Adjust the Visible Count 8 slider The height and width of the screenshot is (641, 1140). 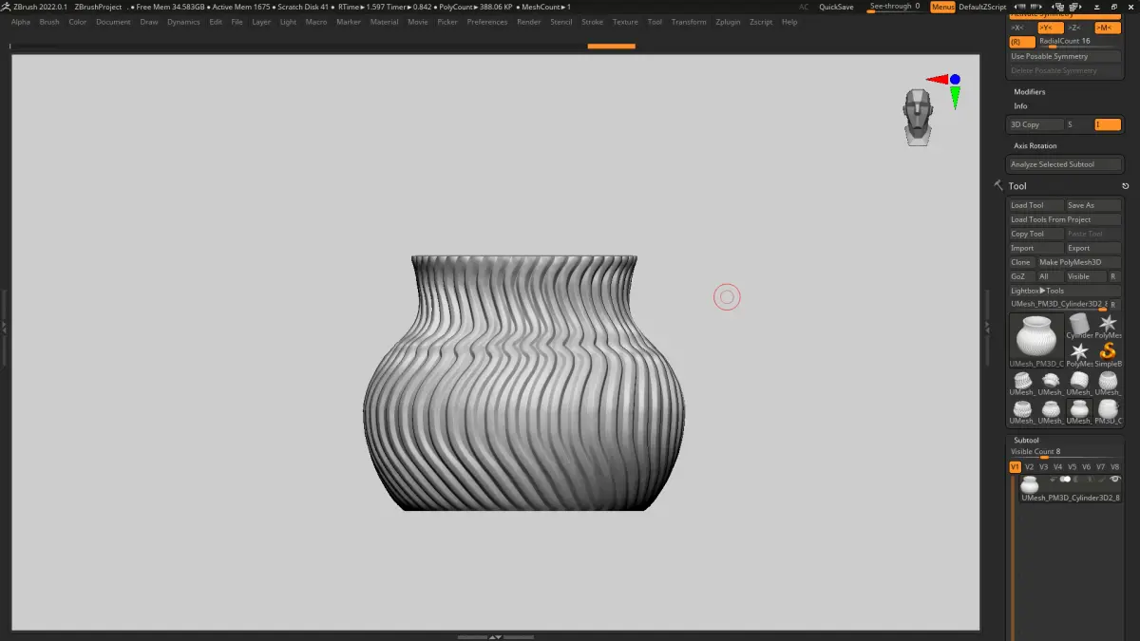point(1065,452)
